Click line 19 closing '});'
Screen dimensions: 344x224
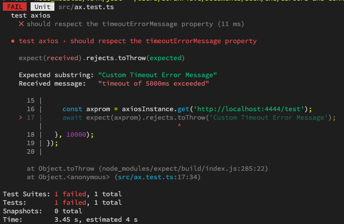(x=53, y=143)
